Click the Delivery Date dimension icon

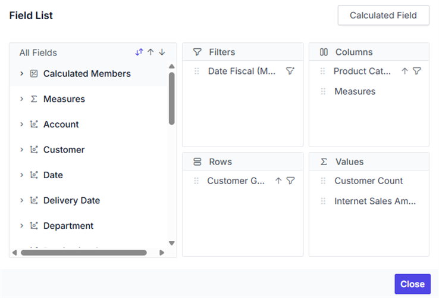34,200
